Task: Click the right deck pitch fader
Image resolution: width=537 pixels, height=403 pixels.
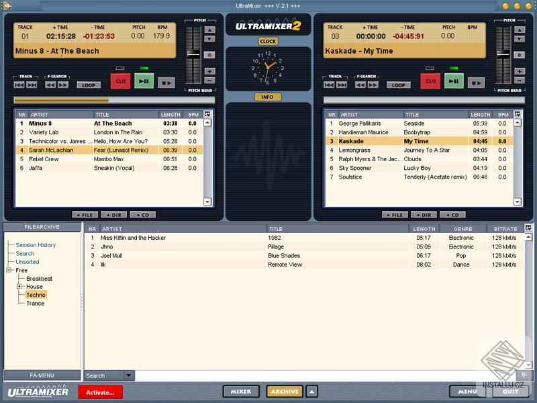Action: tap(503, 54)
